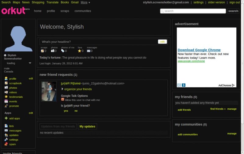244x154 pixels.
Task: Click the AdChoices icon in the ad
Action: pos(233,85)
